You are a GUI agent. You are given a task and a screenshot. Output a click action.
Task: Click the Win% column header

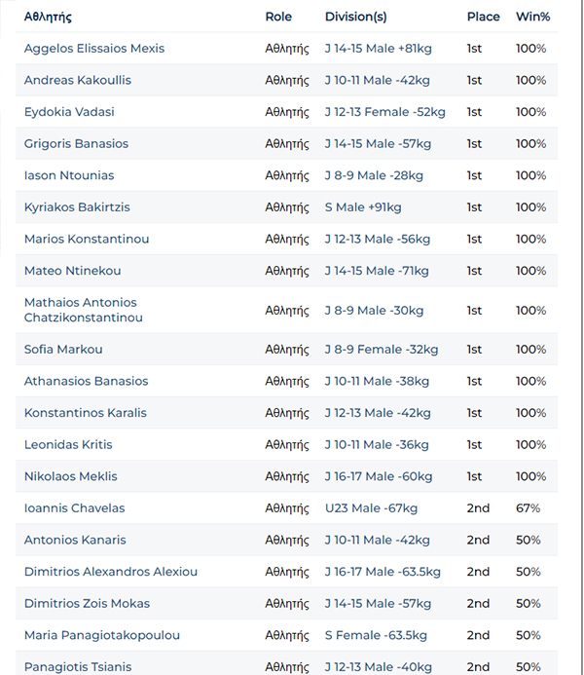coord(532,17)
